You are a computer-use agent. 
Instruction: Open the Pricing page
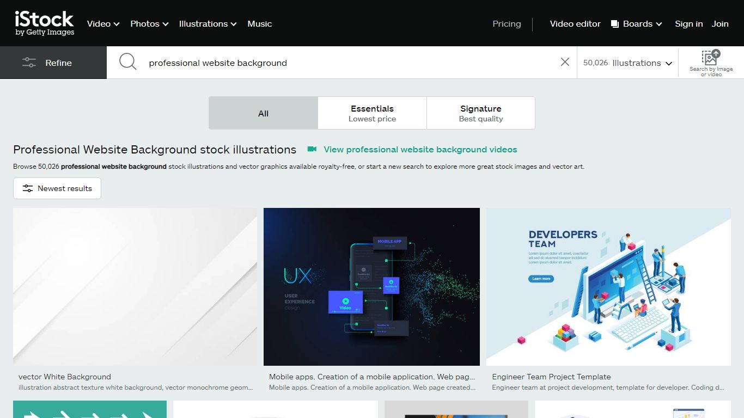click(x=507, y=23)
